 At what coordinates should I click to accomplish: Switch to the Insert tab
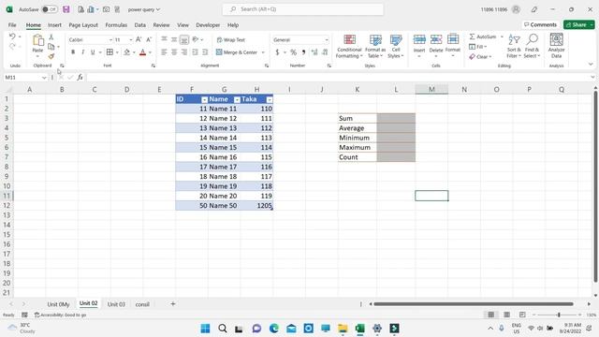(x=54, y=25)
